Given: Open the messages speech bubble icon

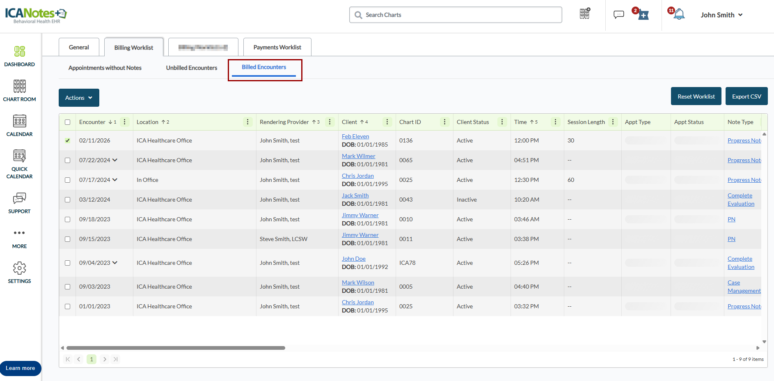Looking at the screenshot, I should click(618, 15).
